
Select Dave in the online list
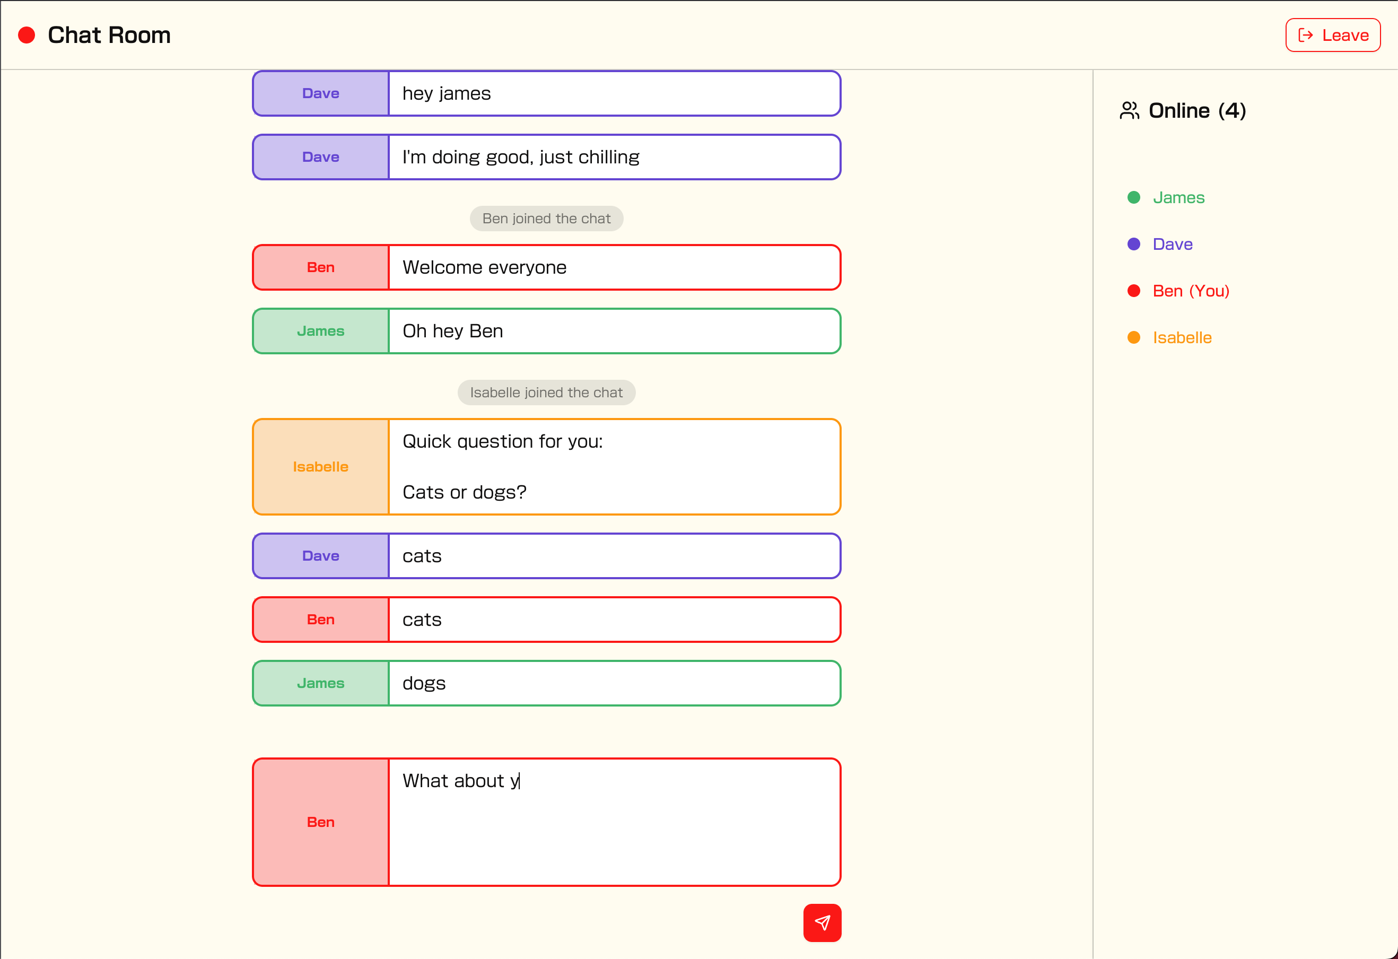[1172, 243]
